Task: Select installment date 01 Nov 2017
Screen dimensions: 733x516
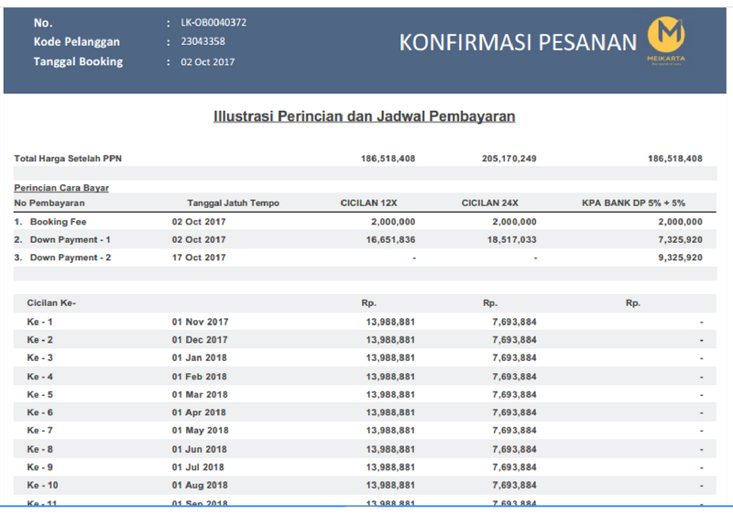Action: [200, 322]
